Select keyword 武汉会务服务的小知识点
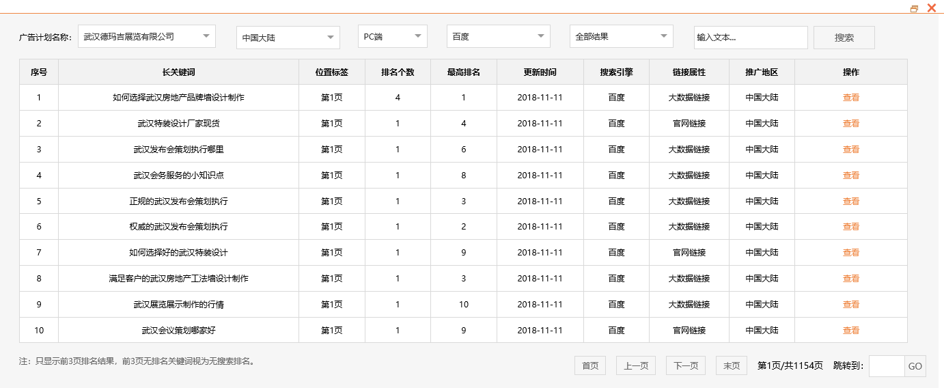The height and width of the screenshot is (388, 944). pos(178,176)
